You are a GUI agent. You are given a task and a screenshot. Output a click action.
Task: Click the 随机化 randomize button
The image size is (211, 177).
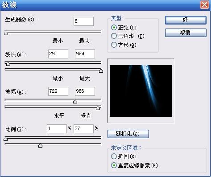128,134
